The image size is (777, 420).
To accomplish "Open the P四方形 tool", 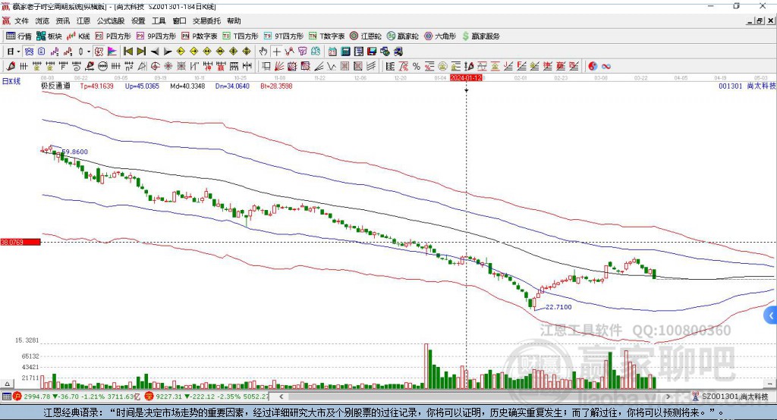I will point(113,36).
